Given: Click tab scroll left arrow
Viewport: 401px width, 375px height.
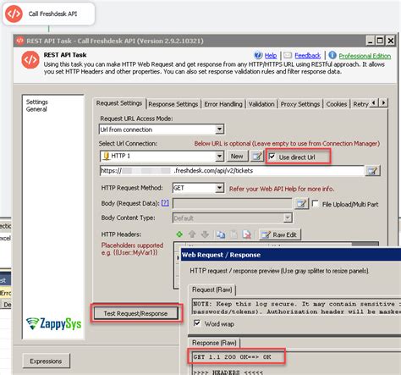Looking at the screenshot, I should [x=374, y=102].
